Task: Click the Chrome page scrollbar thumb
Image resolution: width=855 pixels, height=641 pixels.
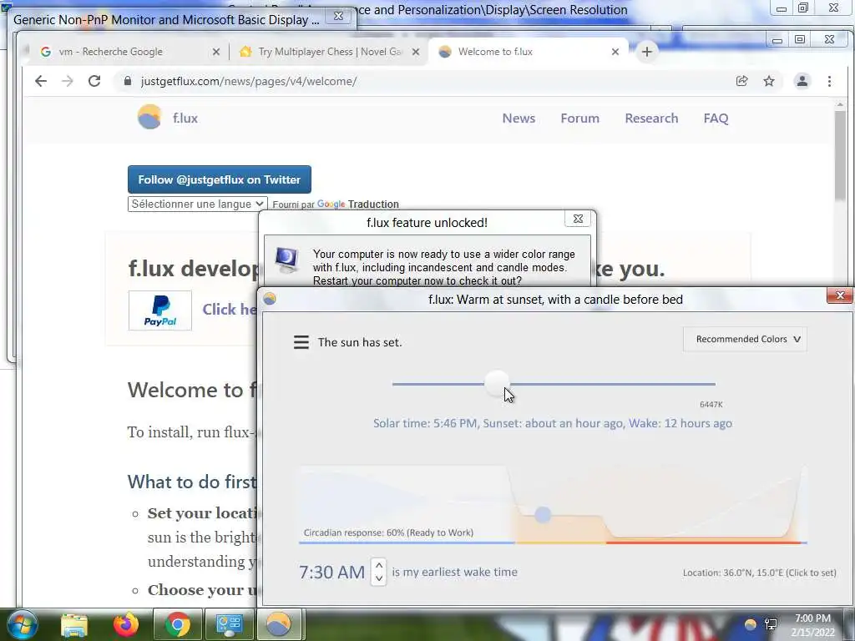Action: coord(840,155)
